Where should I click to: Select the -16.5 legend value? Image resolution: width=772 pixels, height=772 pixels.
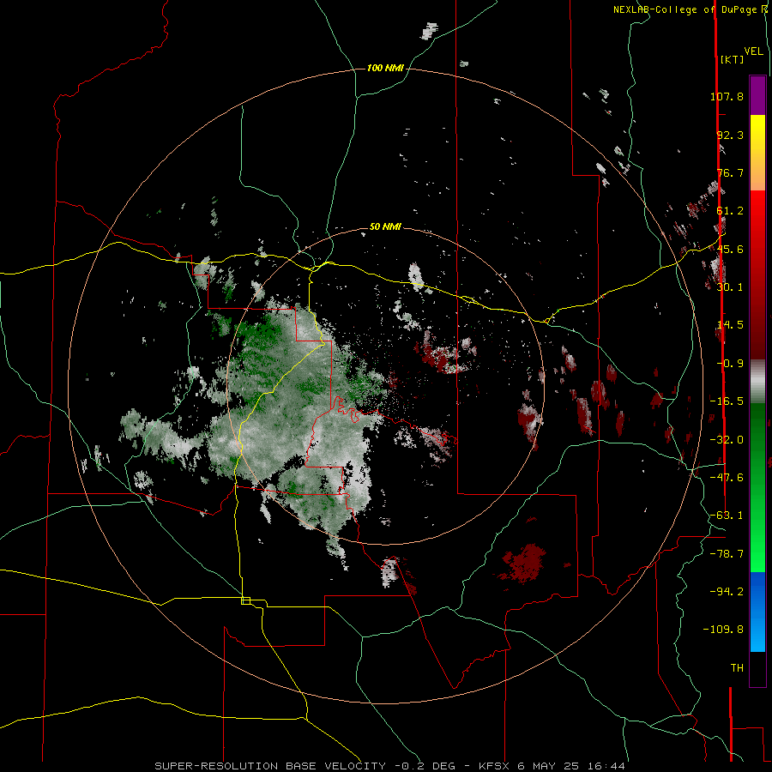pyautogui.click(x=727, y=401)
